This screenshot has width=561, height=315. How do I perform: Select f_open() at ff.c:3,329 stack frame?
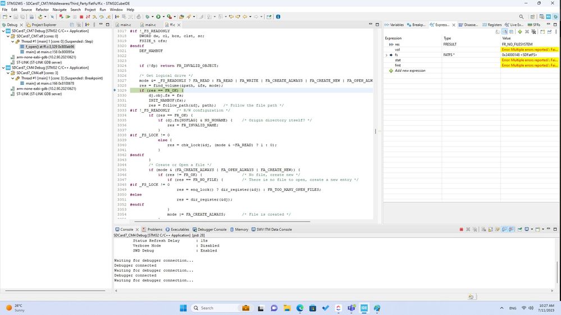coord(47,47)
